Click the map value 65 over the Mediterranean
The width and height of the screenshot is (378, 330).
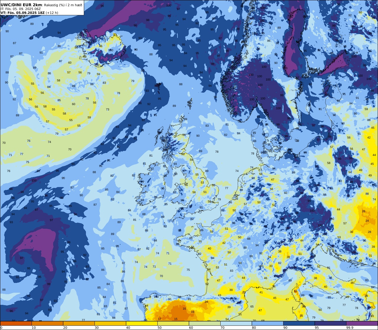(x=252, y=307)
